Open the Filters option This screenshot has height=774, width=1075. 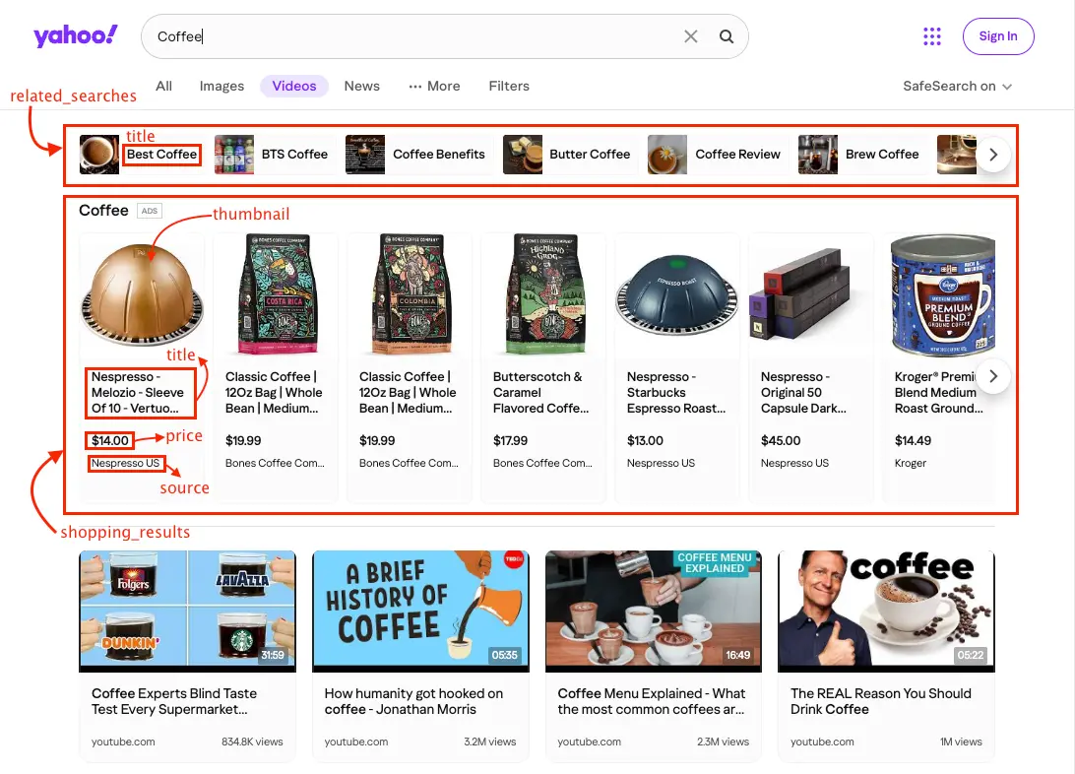[509, 86]
